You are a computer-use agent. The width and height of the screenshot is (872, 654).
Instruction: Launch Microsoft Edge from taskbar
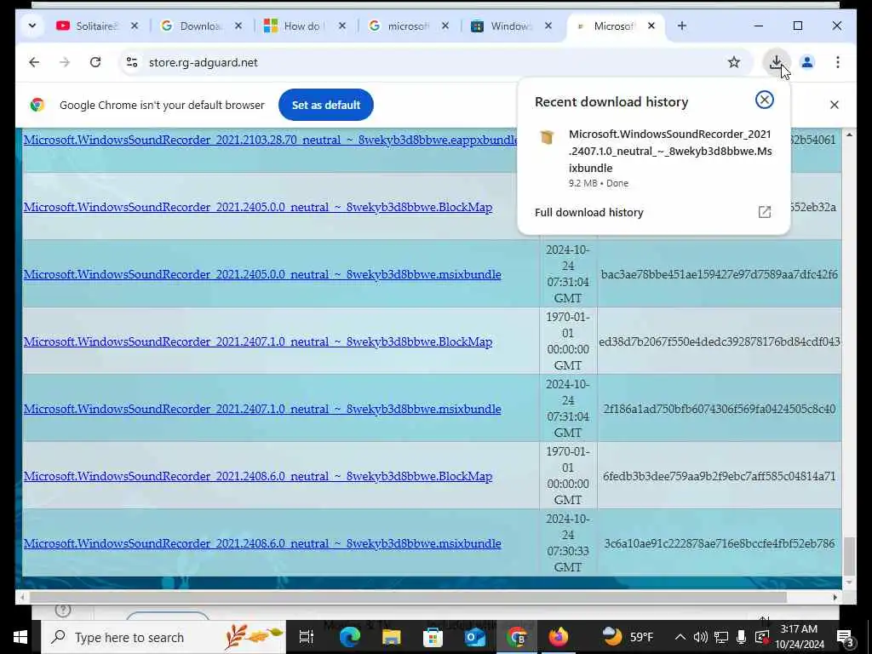click(x=349, y=637)
